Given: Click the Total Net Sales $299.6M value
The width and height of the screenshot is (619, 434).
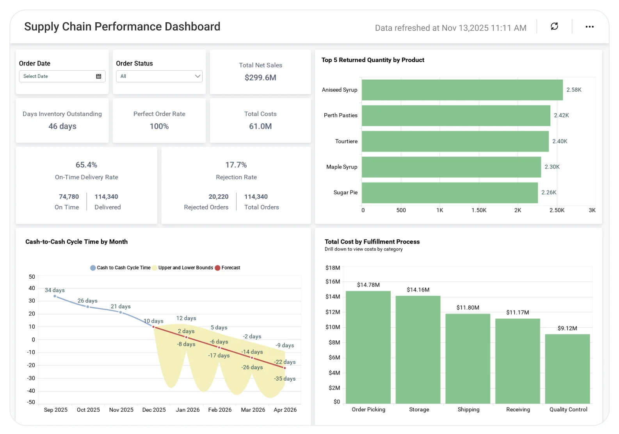Looking at the screenshot, I should (x=260, y=78).
